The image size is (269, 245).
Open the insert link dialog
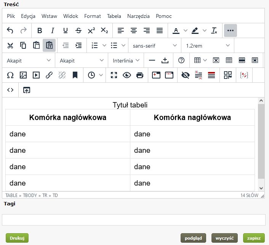tap(49, 75)
